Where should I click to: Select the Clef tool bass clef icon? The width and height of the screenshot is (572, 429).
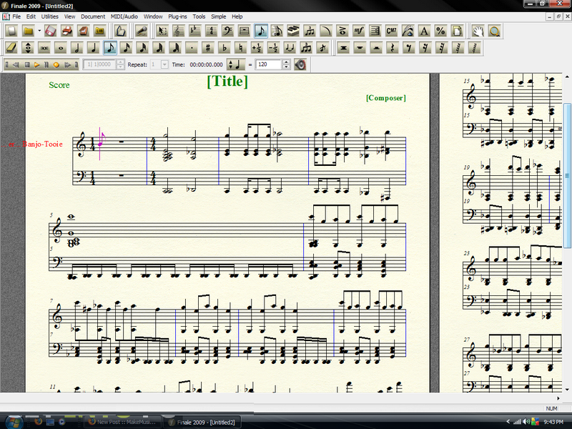pyautogui.click(x=227, y=31)
